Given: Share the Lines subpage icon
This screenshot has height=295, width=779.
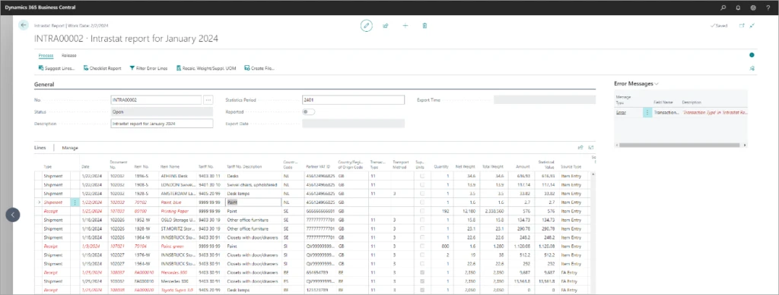Looking at the screenshot, I should (x=580, y=147).
